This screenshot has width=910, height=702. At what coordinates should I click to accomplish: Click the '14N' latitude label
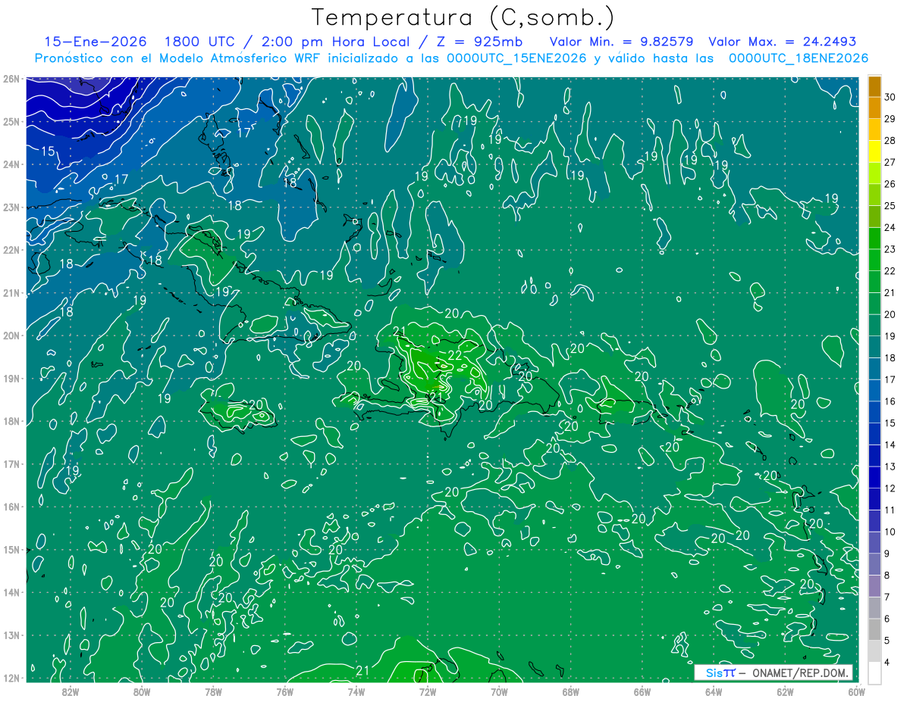pos(11,592)
